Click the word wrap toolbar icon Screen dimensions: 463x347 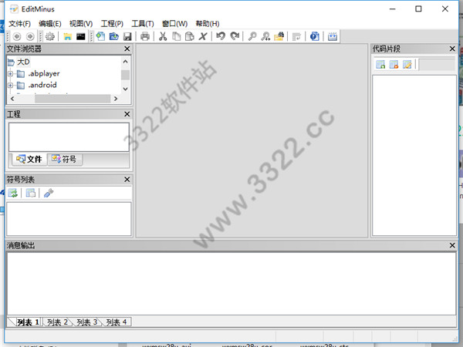point(296,36)
